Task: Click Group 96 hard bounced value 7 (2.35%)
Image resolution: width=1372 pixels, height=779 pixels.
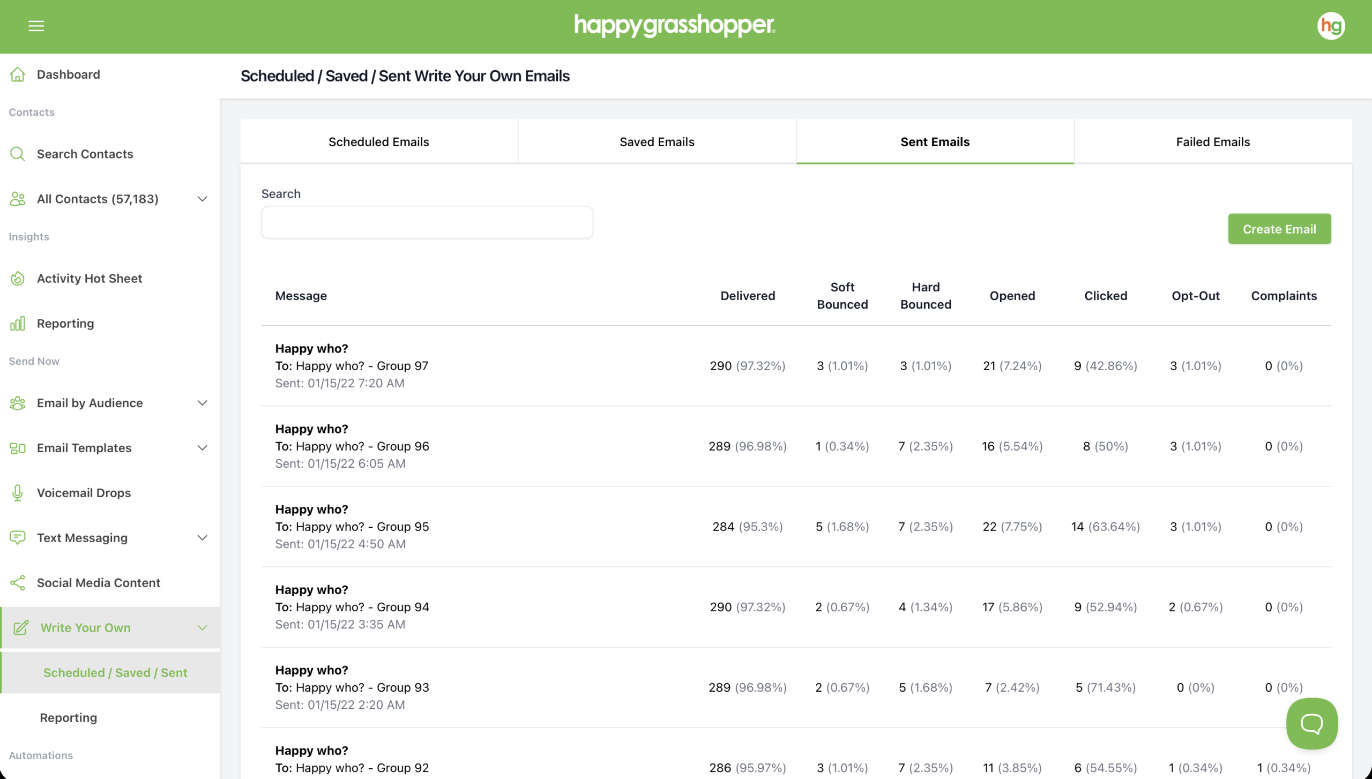Action: (x=926, y=446)
